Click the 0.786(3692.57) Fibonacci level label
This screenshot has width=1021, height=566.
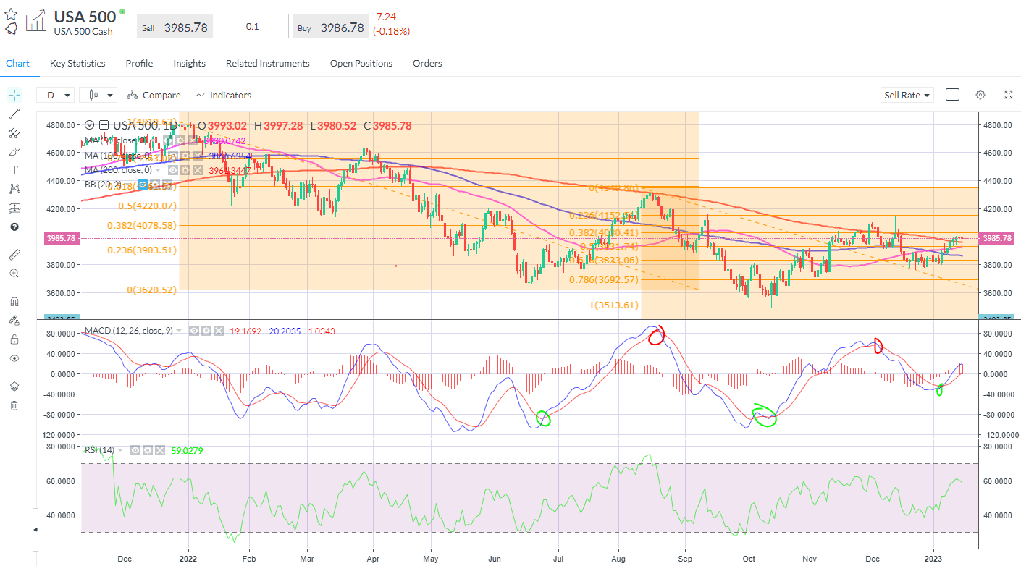click(604, 280)
